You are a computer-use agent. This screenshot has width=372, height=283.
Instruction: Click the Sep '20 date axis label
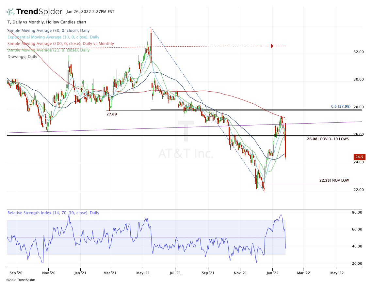tap(16, 273)
